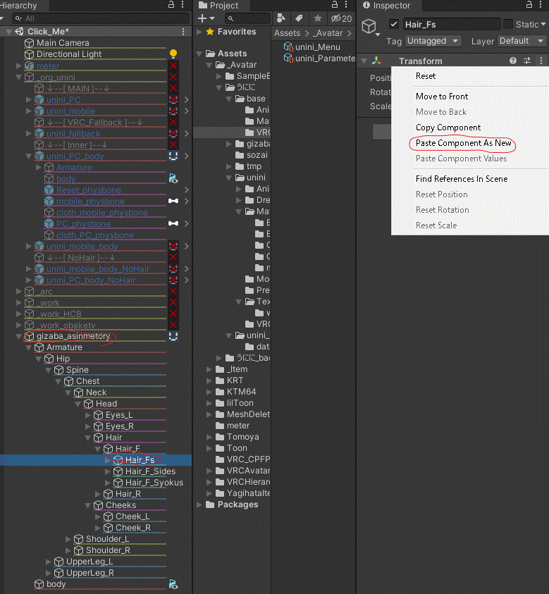Image resolution: width=549 pixels, height=594 pixels.
Task: Click _Avatar in the breadcrumb path
Action: point(328,33)
